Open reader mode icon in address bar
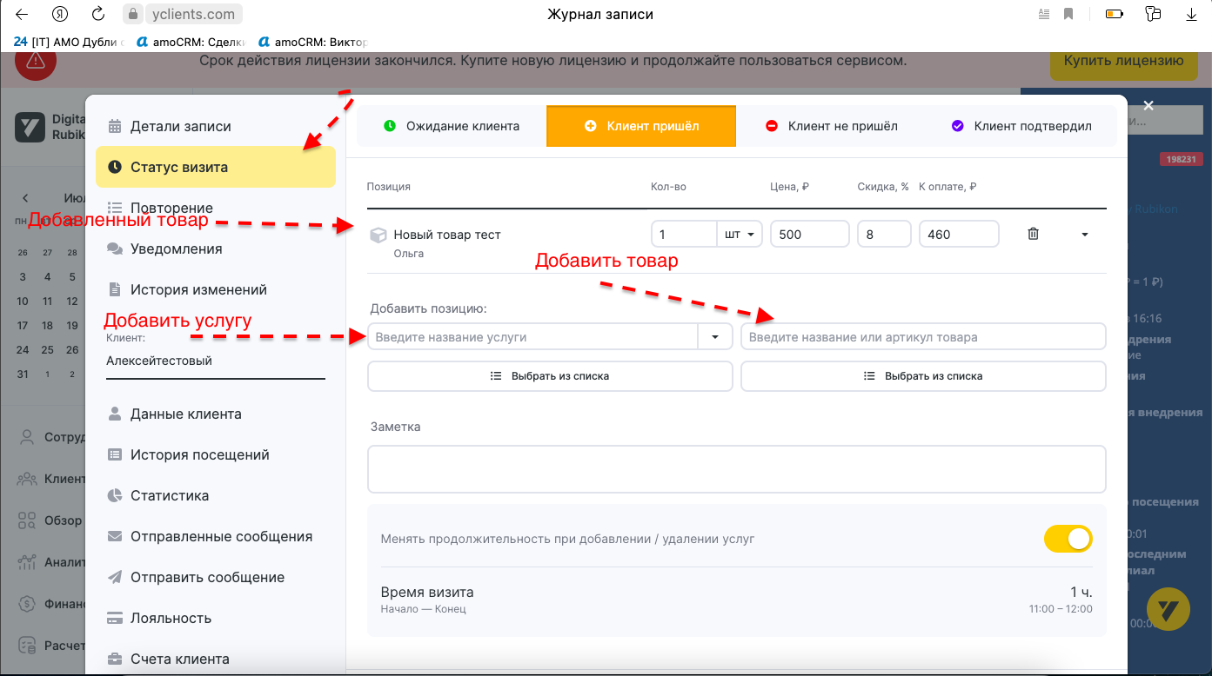This screenshot has width=1212, height=676. point(1044,14)
